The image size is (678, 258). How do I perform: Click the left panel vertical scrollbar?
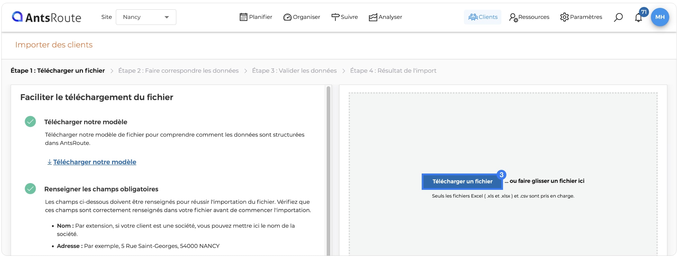click(328, 171)
